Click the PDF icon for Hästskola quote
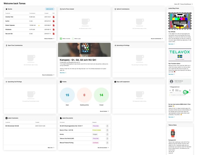 [x=54, y=30]
